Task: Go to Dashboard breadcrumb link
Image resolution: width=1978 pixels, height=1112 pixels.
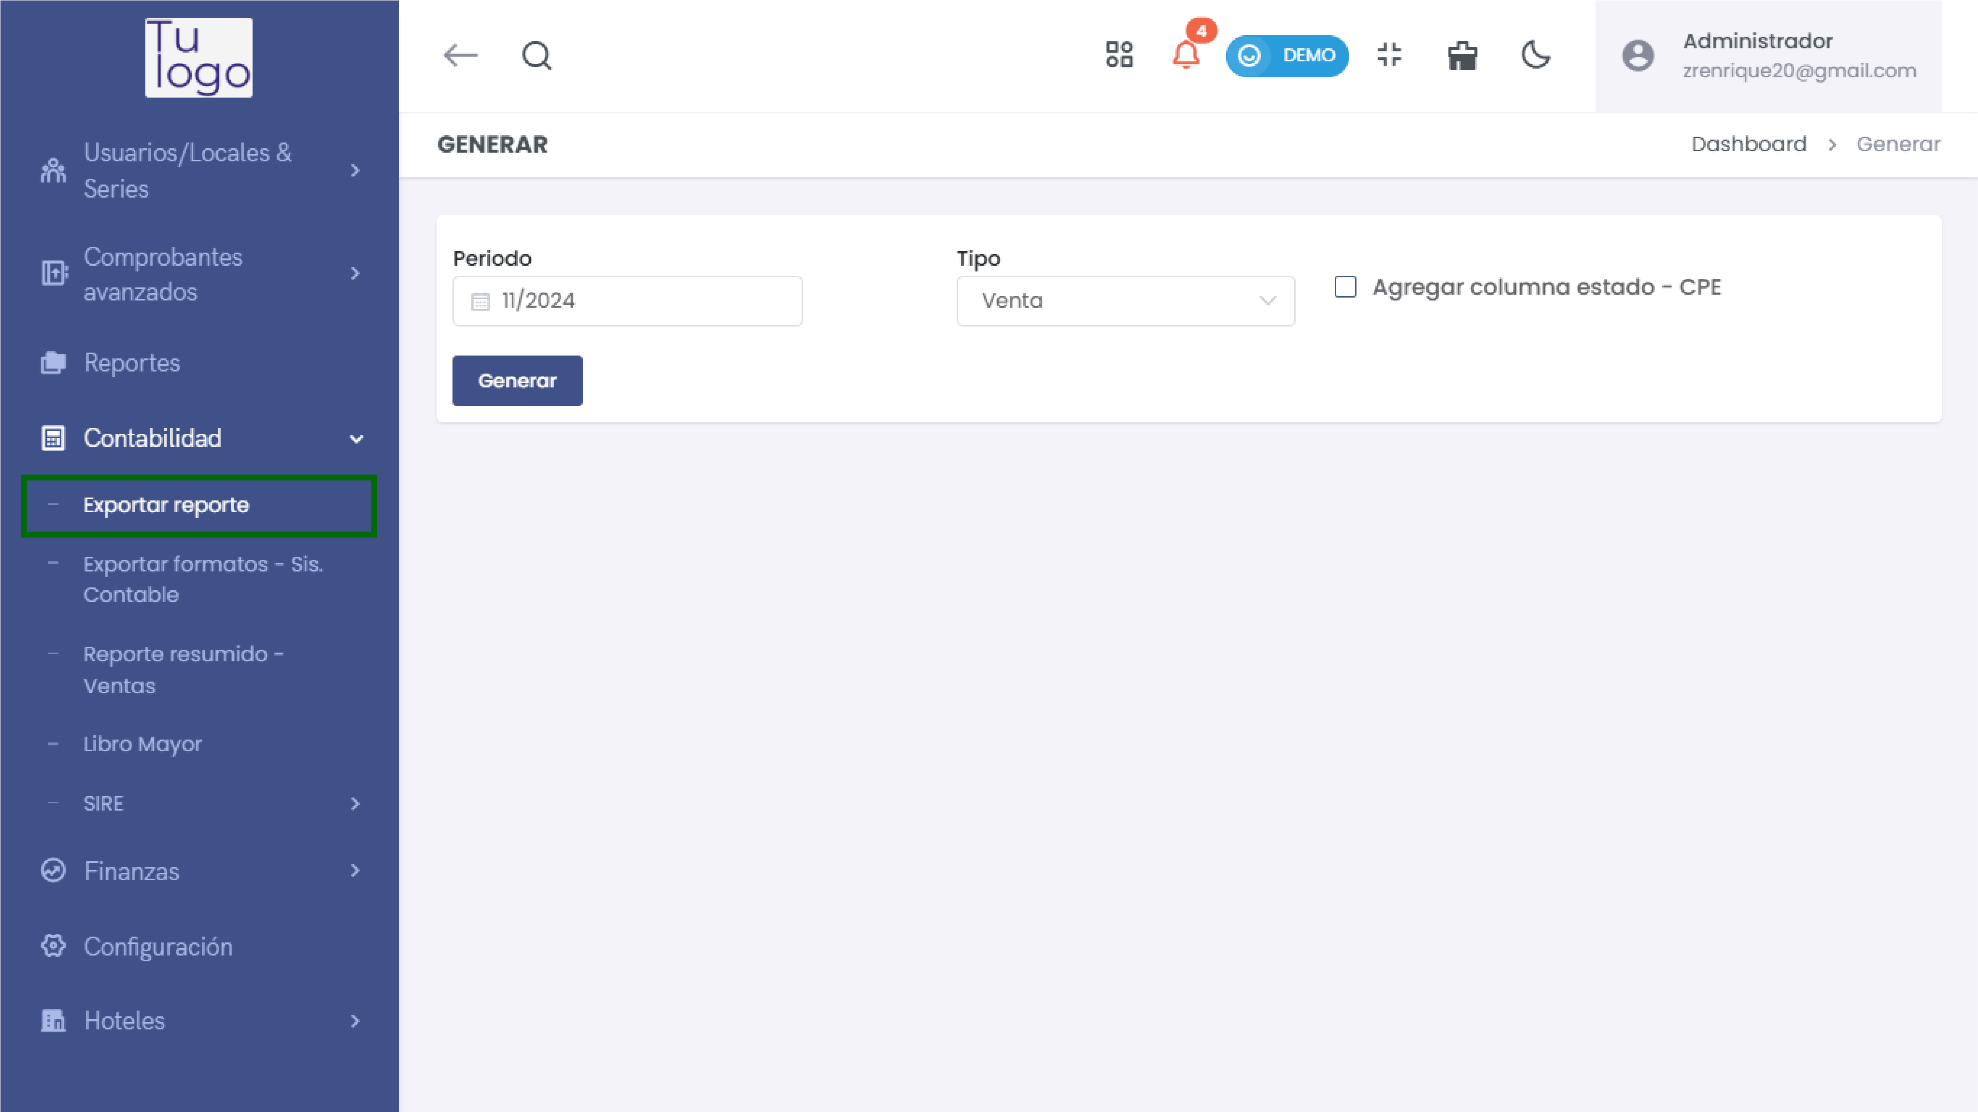Action: [1749, 144]
